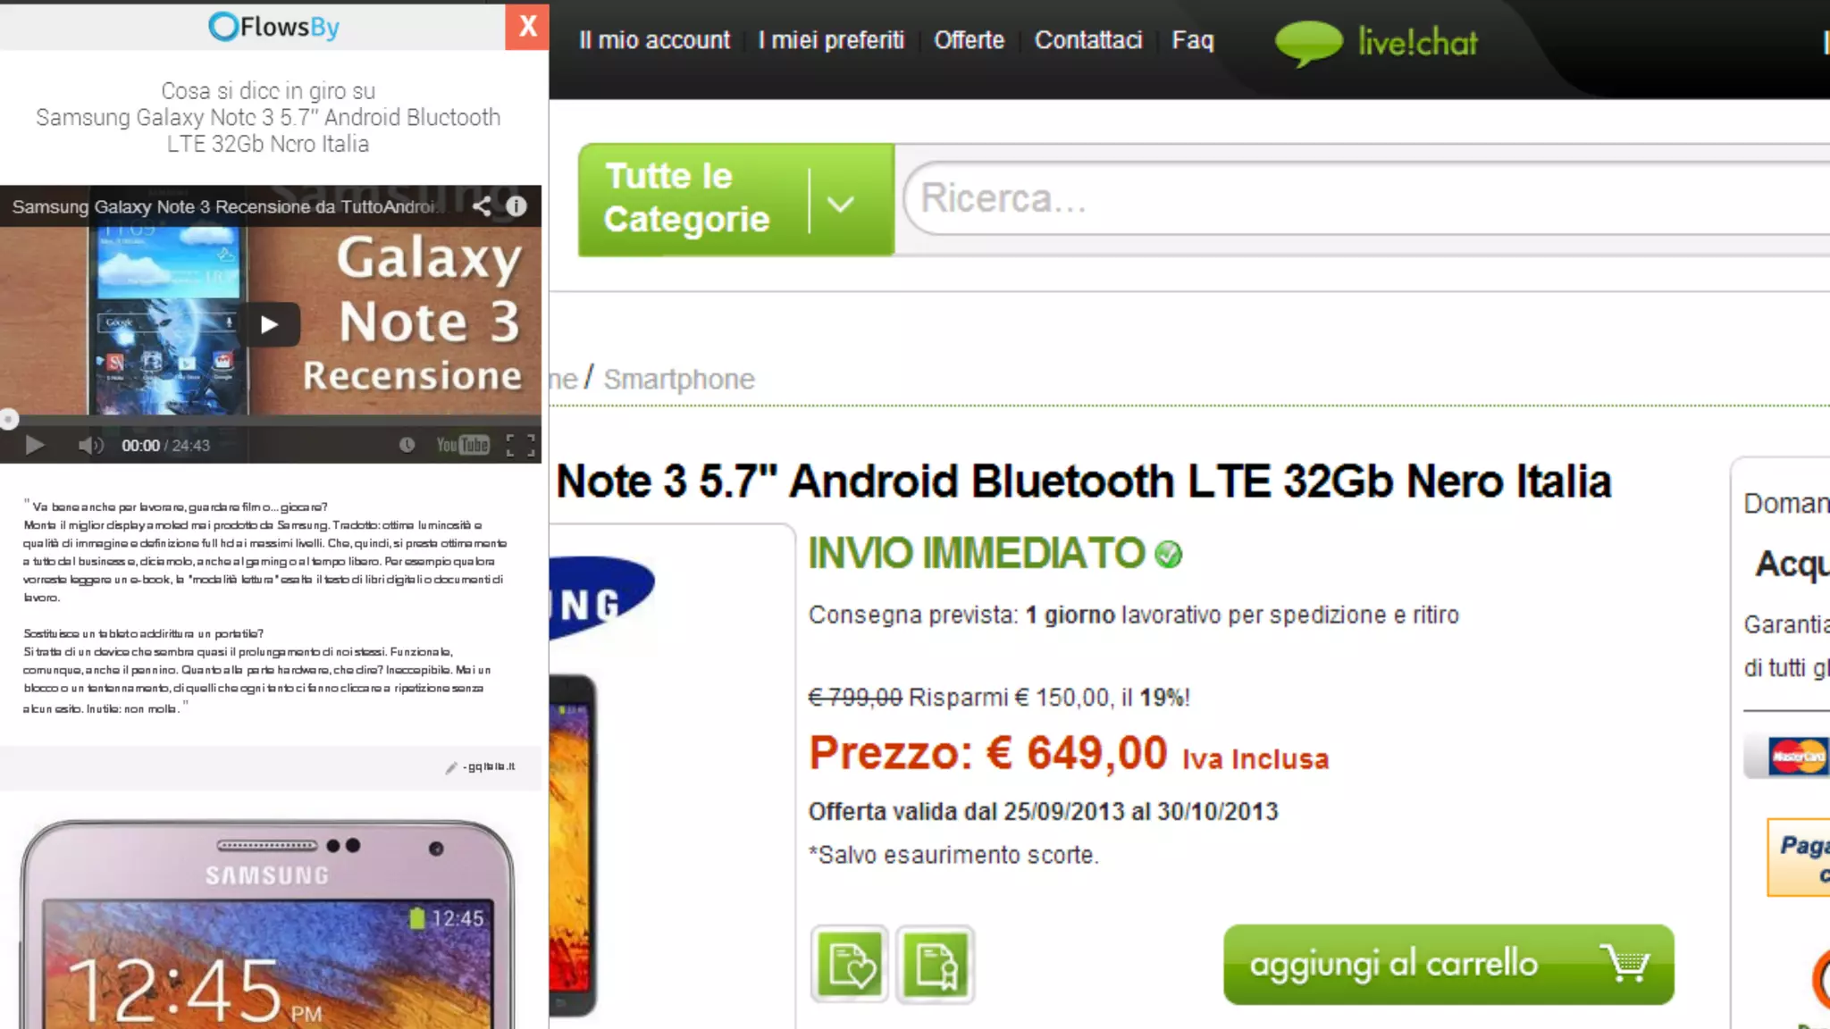1830x1029 pixels.
Task: Click the bottom-left play control of video
Action: (35, 445)
